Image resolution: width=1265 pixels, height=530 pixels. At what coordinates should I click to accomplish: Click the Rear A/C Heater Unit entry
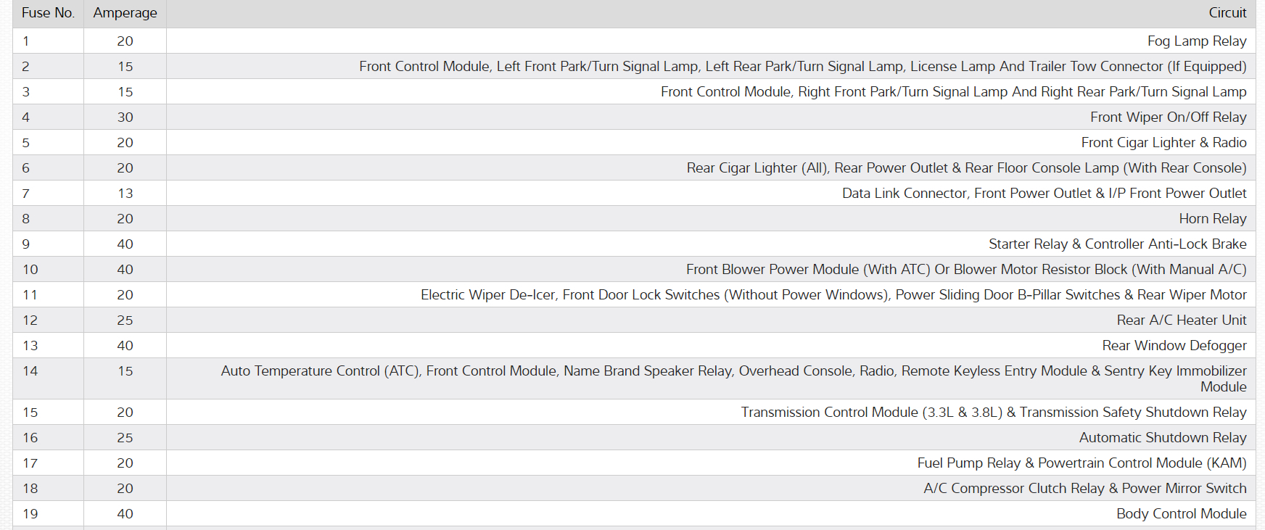[1181, 320]
